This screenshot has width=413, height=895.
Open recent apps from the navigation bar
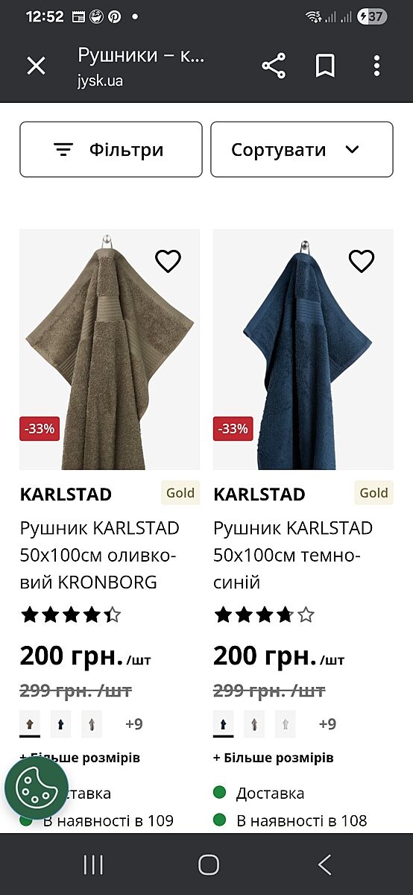click(x=93, y=864)
